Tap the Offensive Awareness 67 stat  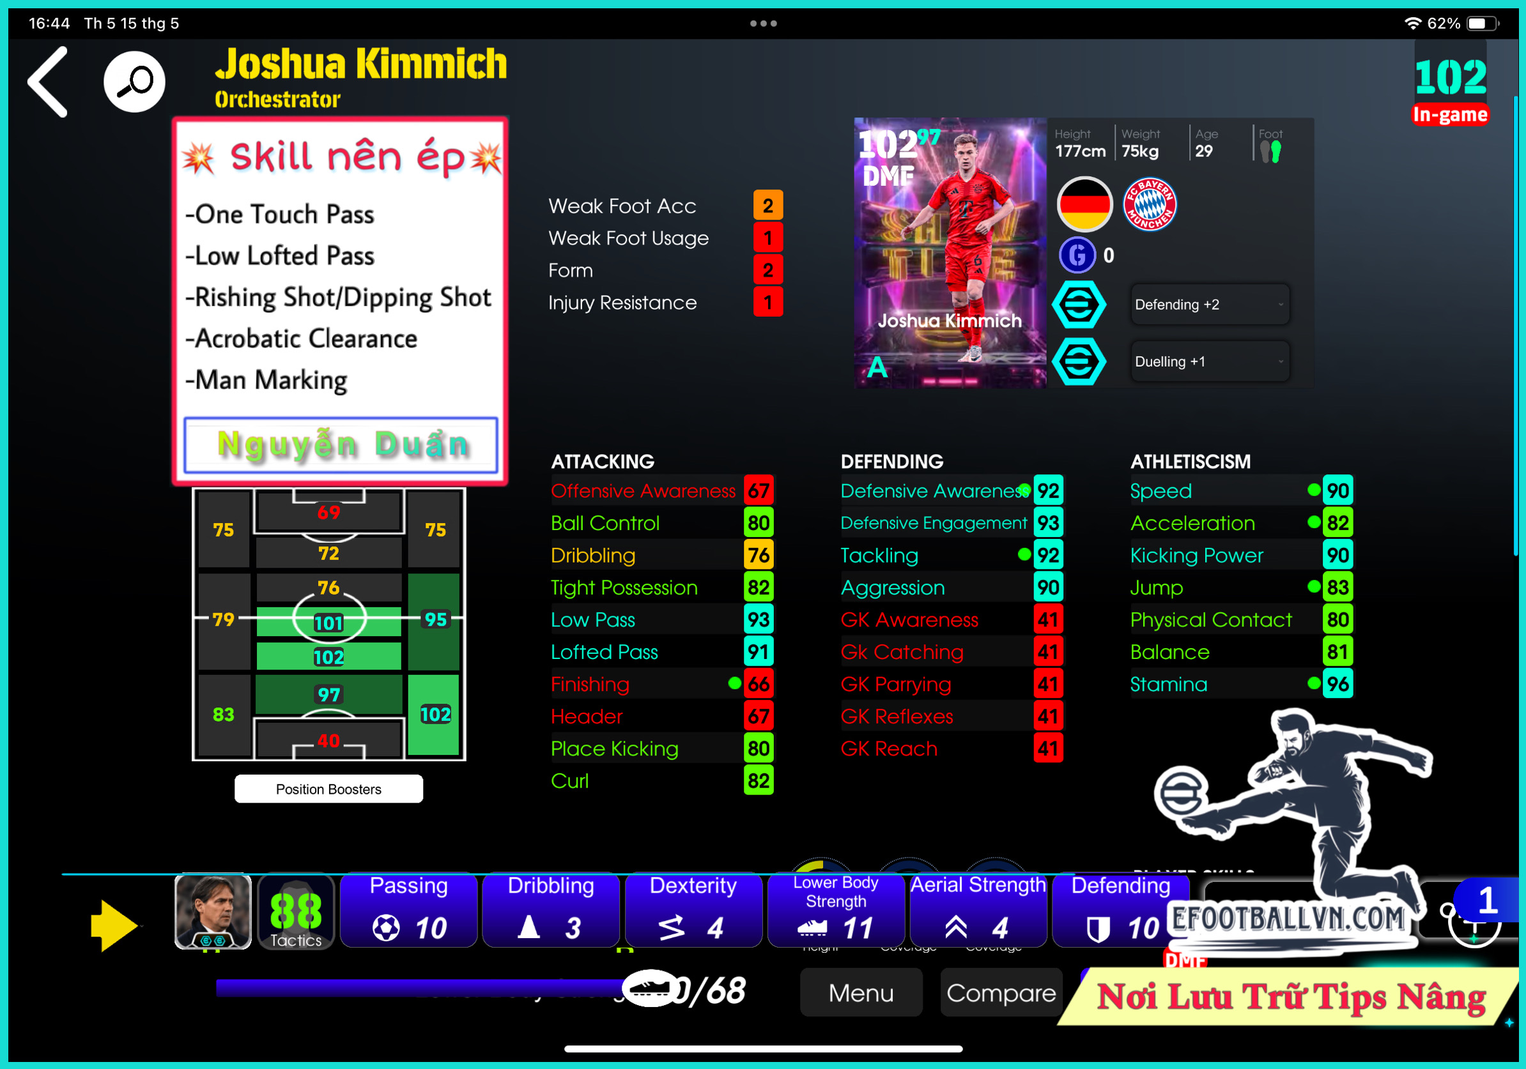click(661, 490)
